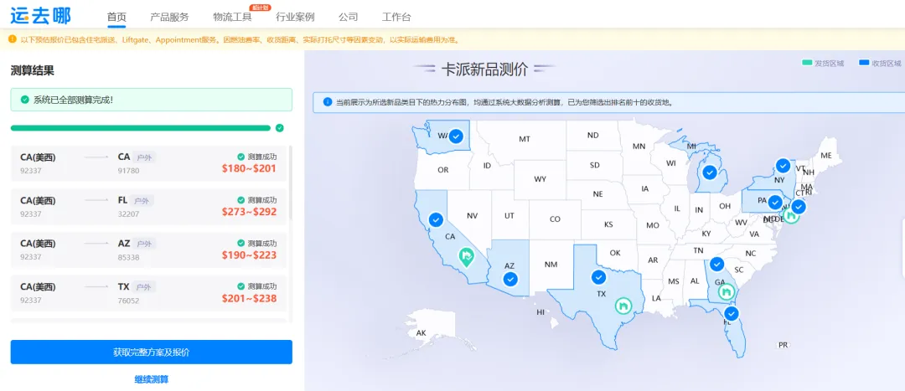Click the 户外 tag next to FL
Image resolution: width=905 pixels, height=391 pixels.
pos(142,201)
